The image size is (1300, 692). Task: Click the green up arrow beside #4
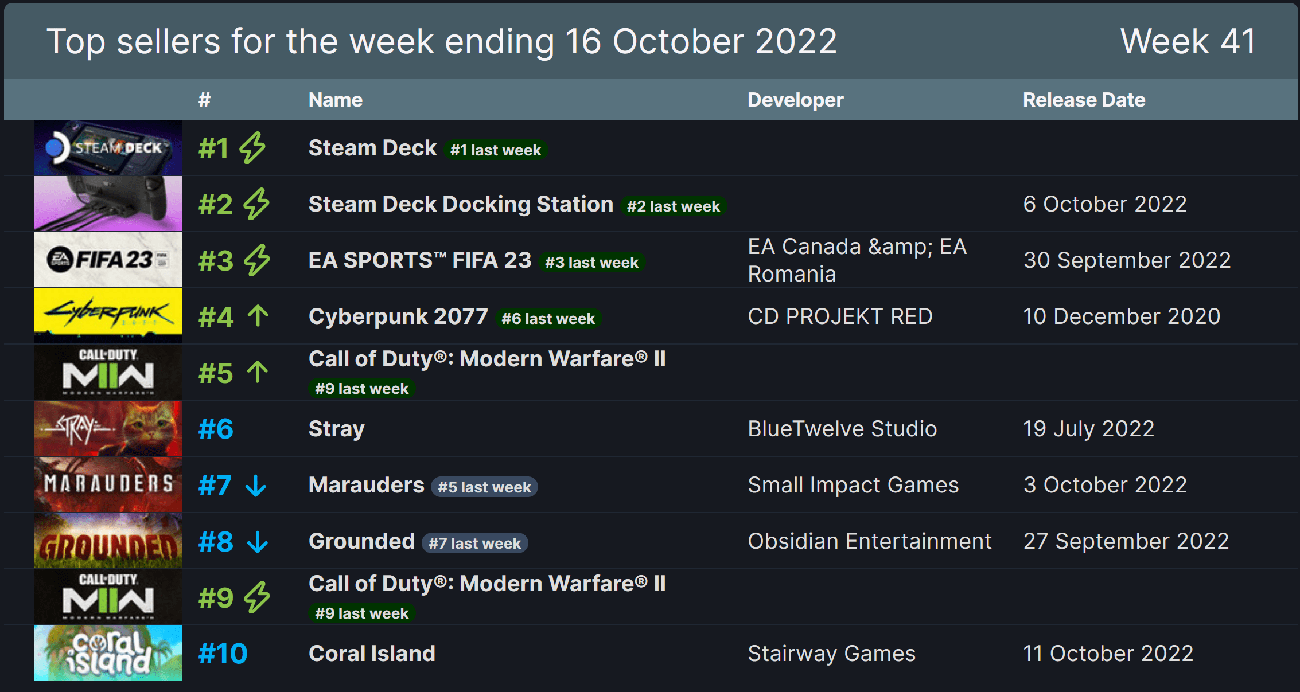(258, 316)
